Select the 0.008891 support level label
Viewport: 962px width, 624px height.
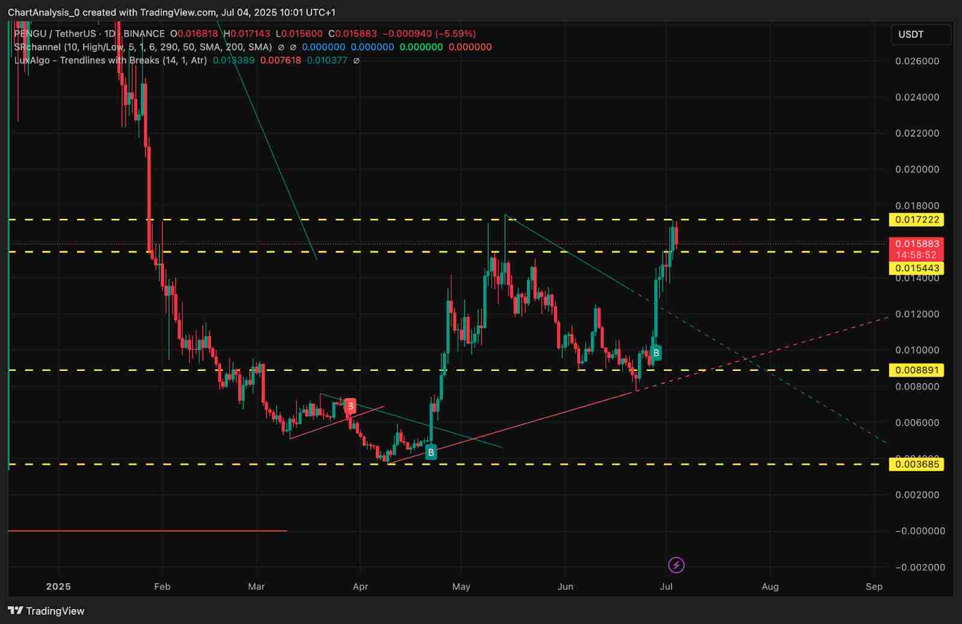click(916, 370)
